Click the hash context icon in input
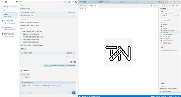Screen dimensions: 181x97 tap(25, 93)
